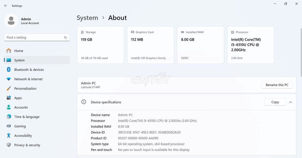This screenshot has height=158, width=302.
Task: Open Bluetooth & devices settings
Action: tap(37, 70)
